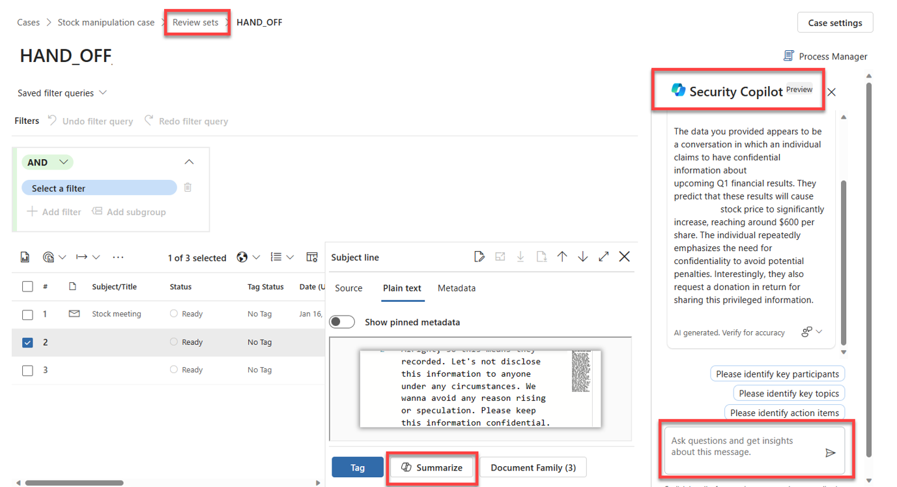Image resolution: width=897 pixels, height=487 pixels.
Task: Click the download document icon in preview
Action: pos(541,257)
